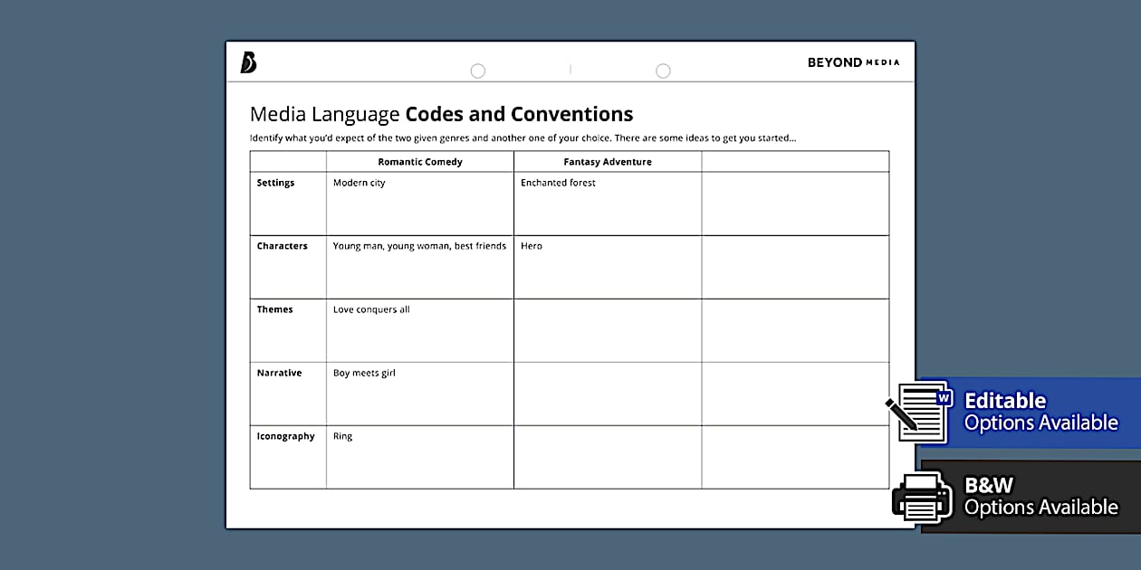
Task: Open the B&W Options Available banner
Action: point(1040,496)
